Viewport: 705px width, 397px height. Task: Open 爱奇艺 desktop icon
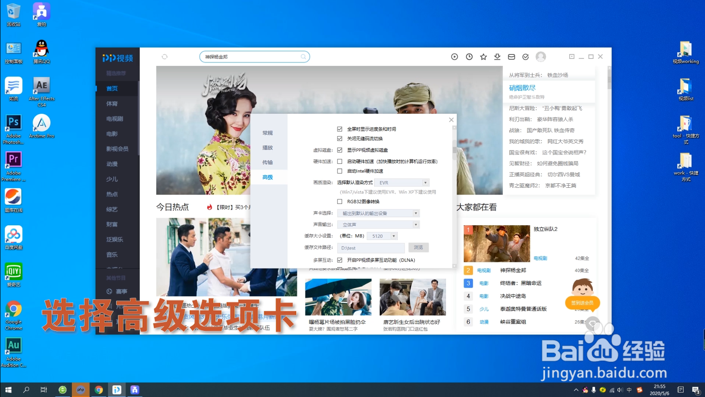tap(13, 274)
